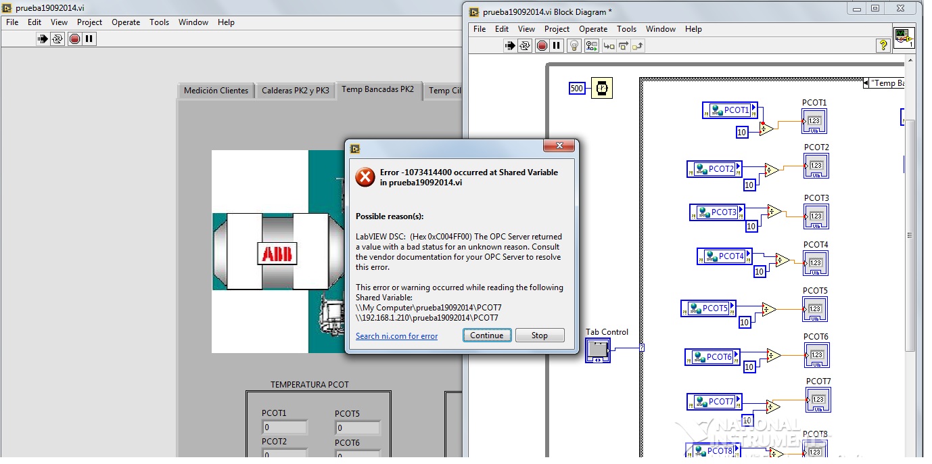The height and width of the screenshot is (464, 932).
Task: Select the PCOT2 shared variable node
Action: coord(714,169)
